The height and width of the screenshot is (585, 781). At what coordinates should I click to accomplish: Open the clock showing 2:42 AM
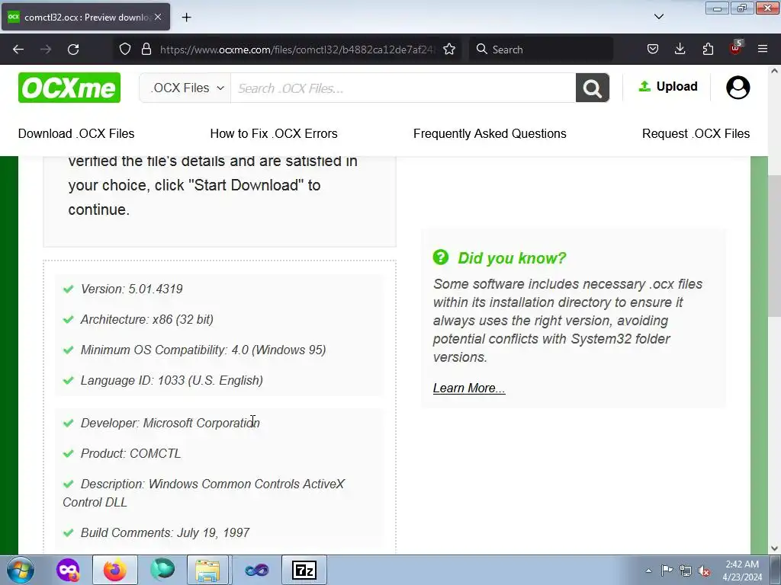(x=741, y=571)
